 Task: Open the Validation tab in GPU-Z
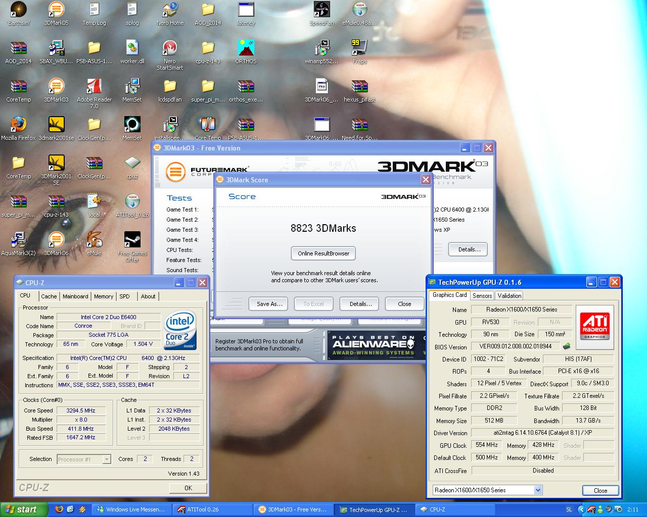click(509, 296)
